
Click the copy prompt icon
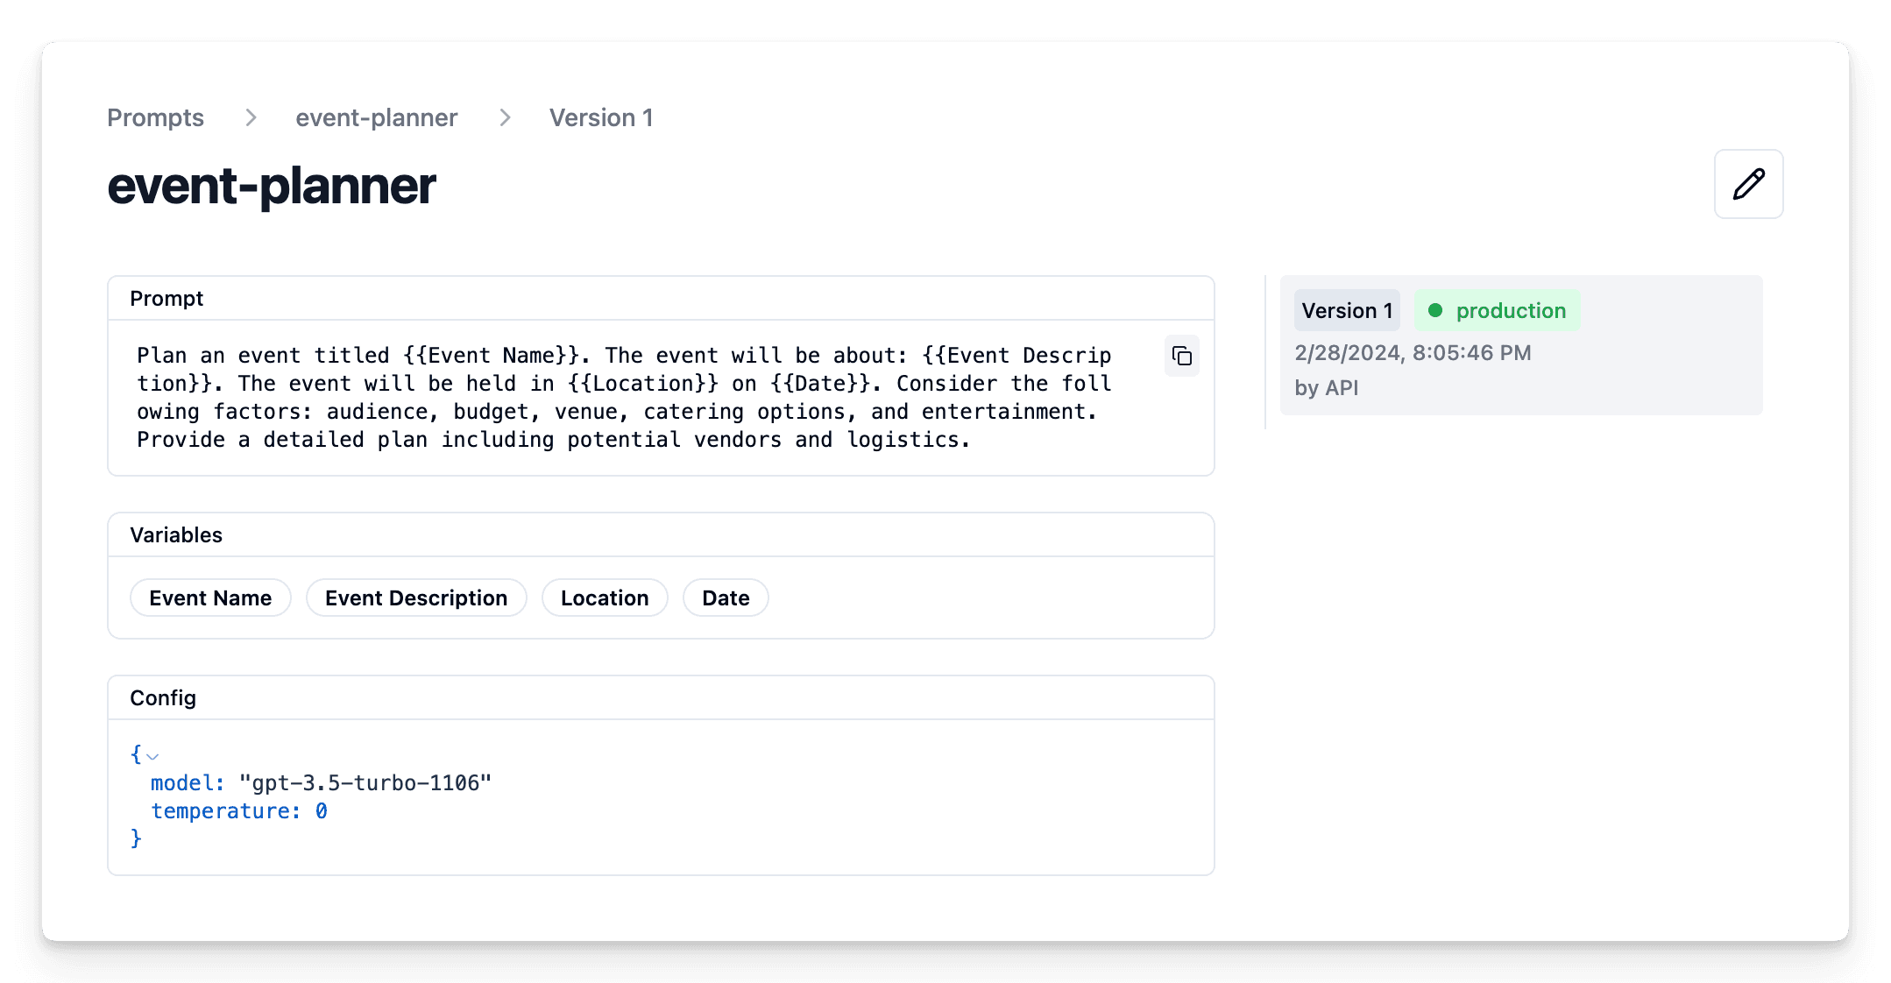point(1181,357)
